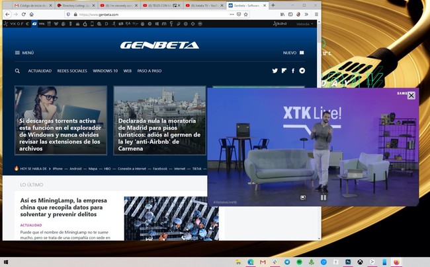Open Gmail from the taskbar
The image size is (430, 267).
point(263,262)
